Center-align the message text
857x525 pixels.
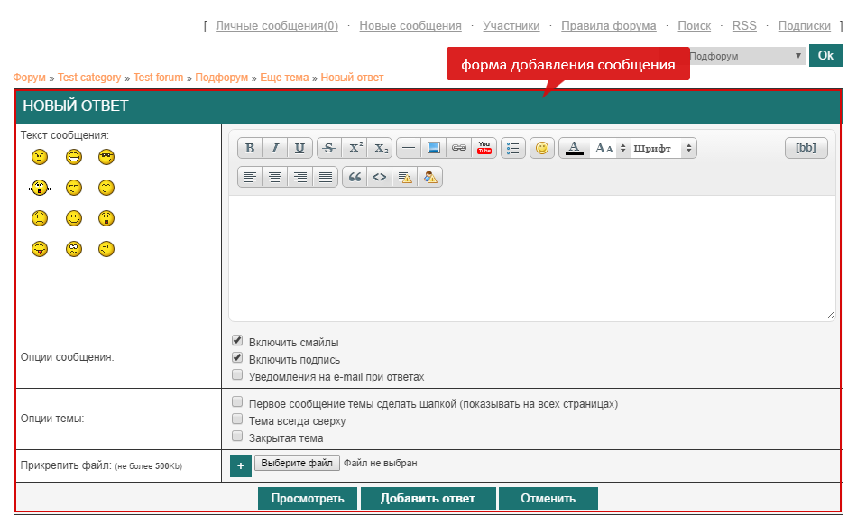click(275, 177)
